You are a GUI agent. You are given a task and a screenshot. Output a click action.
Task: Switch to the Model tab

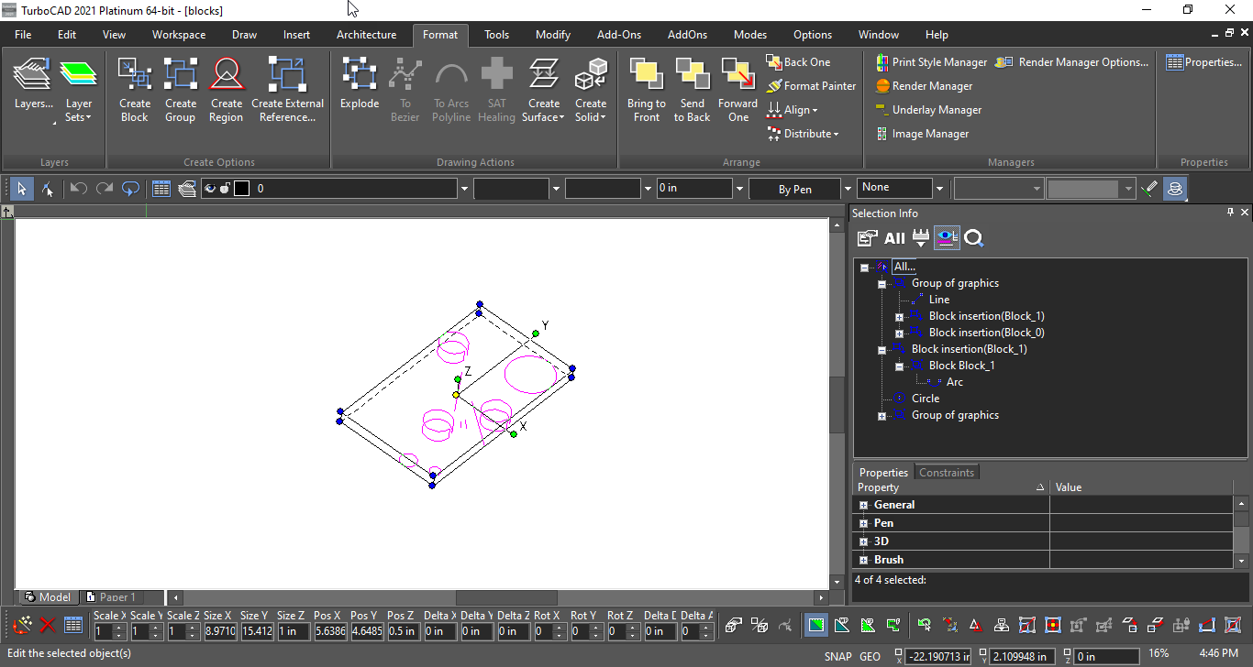(x=48, y=597)
